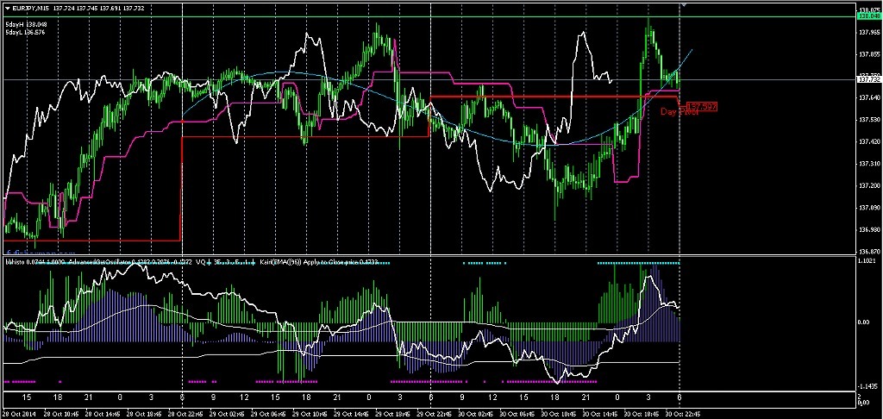Screen dimensions: 883x419
Task: Click the red 137.597 pivot price label
Action: pyautogui.click(x=702, y=106)
